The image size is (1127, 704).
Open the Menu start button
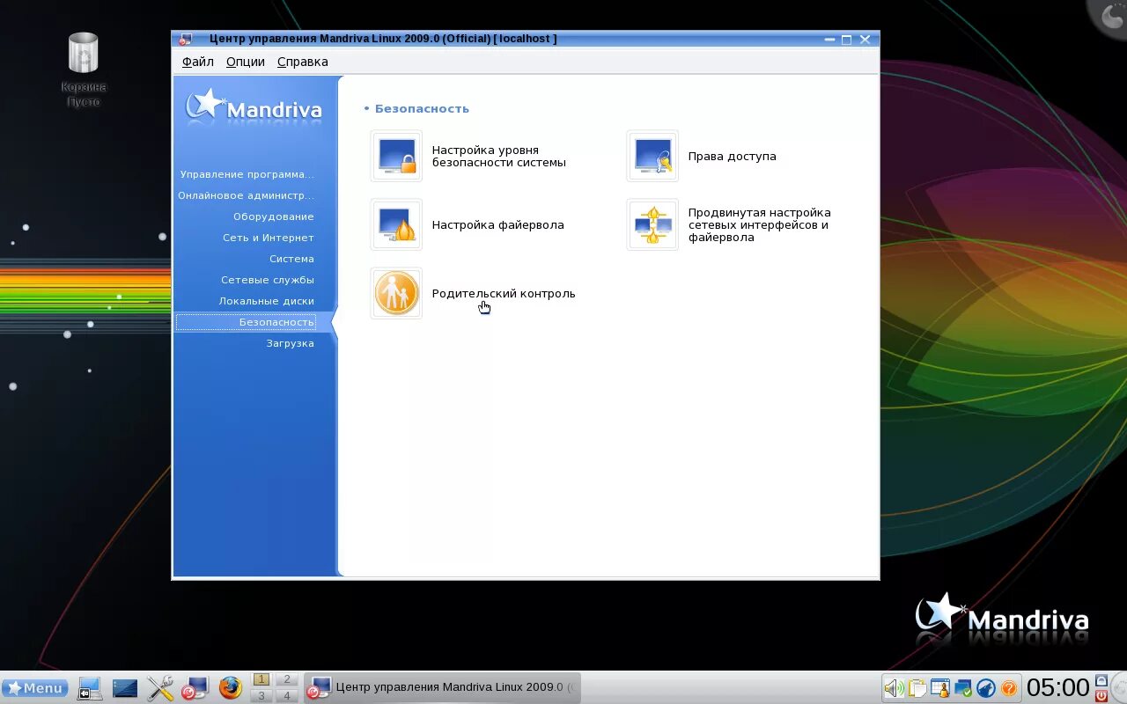35,688
